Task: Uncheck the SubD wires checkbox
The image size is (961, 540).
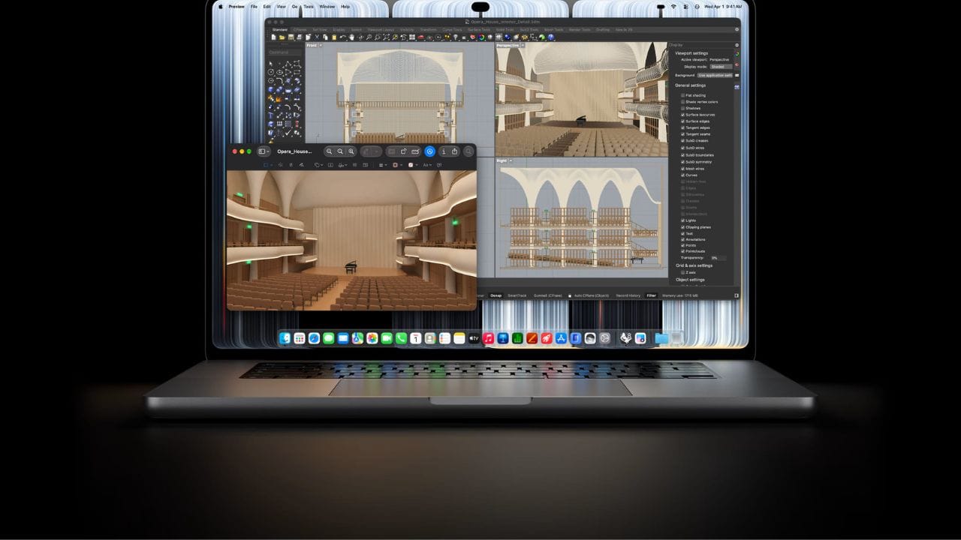Action: pyautogui.click(x=682, y=148)
